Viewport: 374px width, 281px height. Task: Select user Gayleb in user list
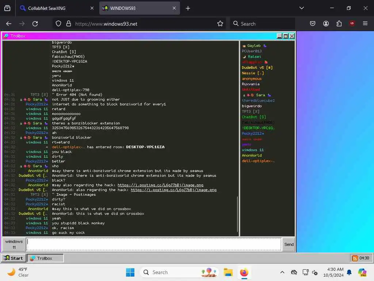pyautogui.click(x=254, y=46)
